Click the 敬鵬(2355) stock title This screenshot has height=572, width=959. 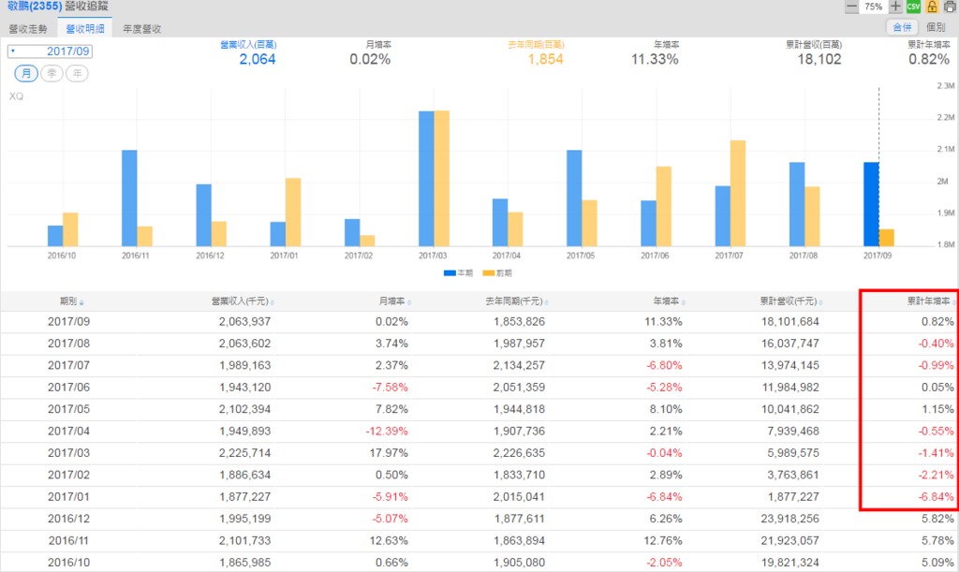coord(35,7)
